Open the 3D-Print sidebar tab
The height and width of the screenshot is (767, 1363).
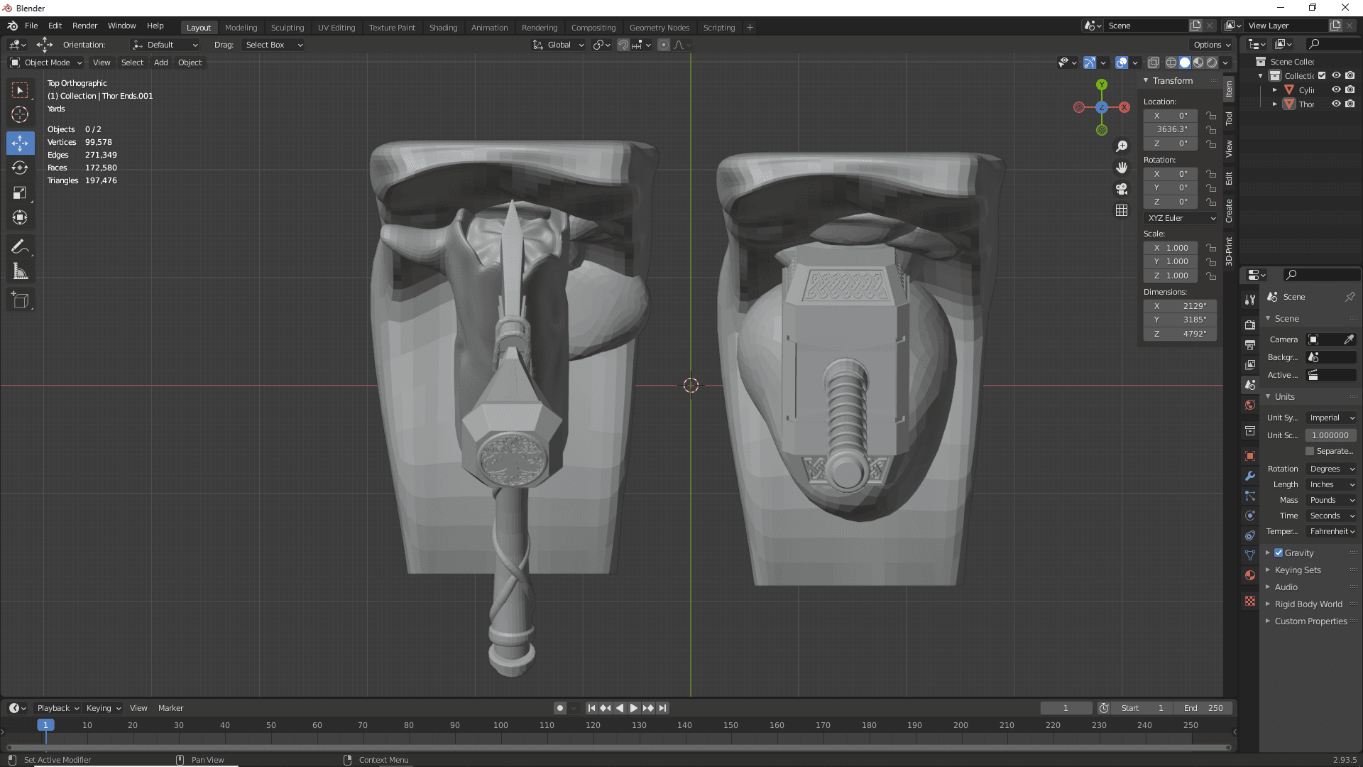pyautogui.click(x=1229, y=251)
